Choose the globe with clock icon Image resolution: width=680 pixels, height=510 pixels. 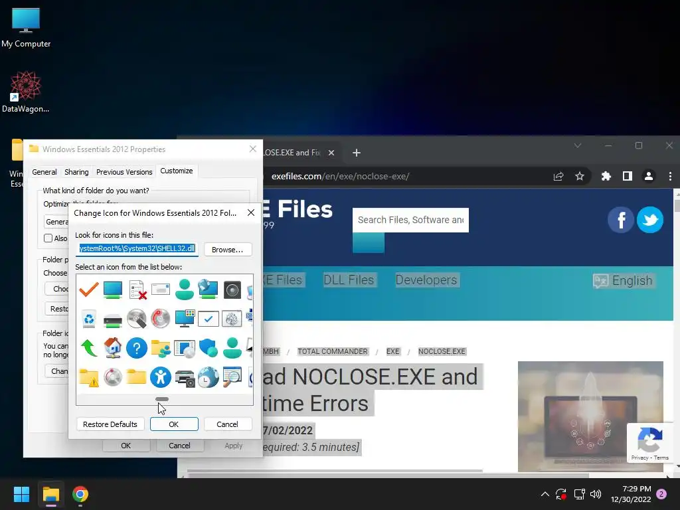point(208,377)
